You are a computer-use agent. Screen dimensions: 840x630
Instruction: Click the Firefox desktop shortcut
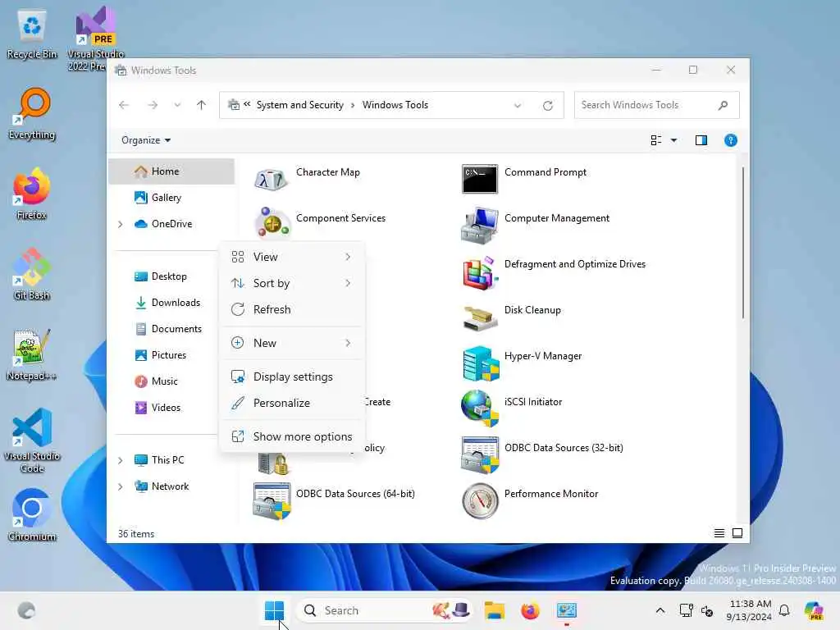click(32, 194)
